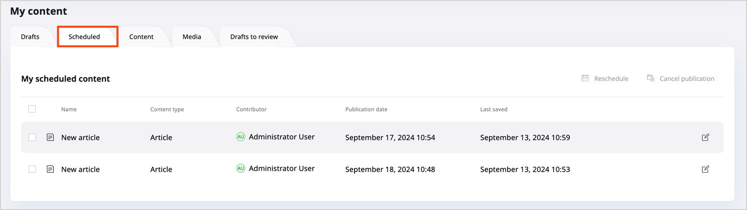Click AU avatar in September 18 row
747x210 pixels.
(241, 169)
